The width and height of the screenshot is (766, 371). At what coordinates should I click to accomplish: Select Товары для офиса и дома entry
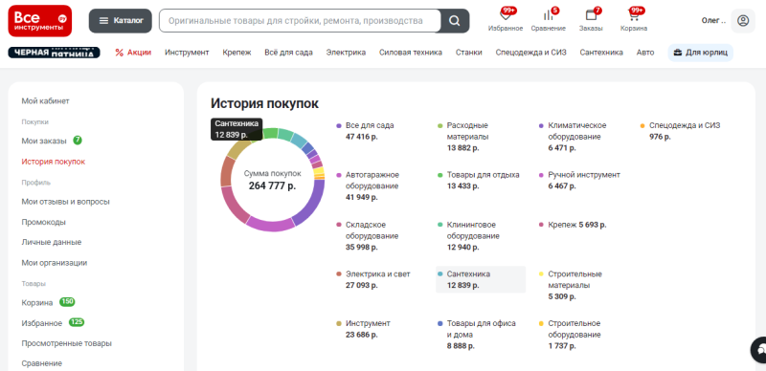tap(477, 335)
